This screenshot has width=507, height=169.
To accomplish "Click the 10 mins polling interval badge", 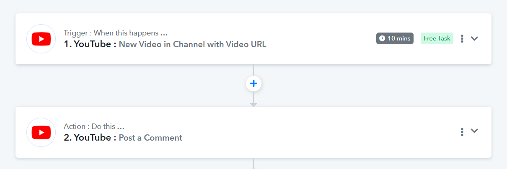I will point(395,38).
